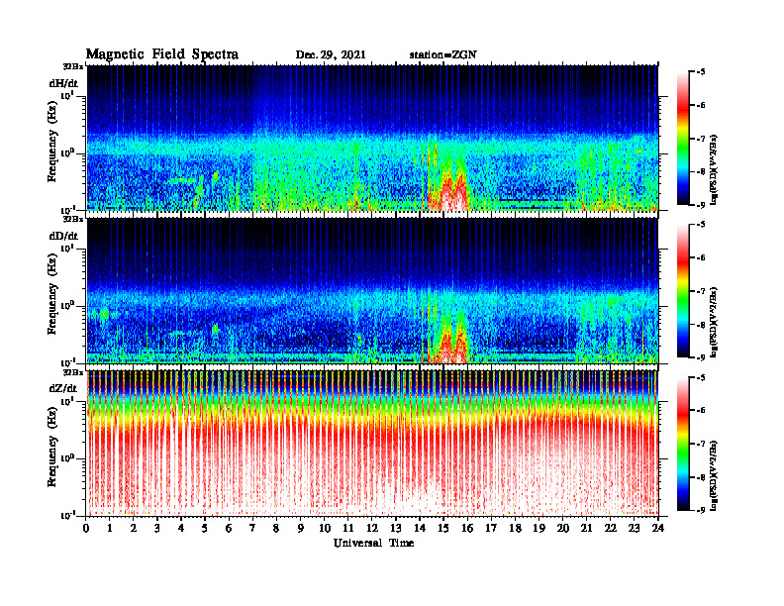784x606 pixels.
Task: Click hour 3 on the time axis
Action: [x=157, y=529]
